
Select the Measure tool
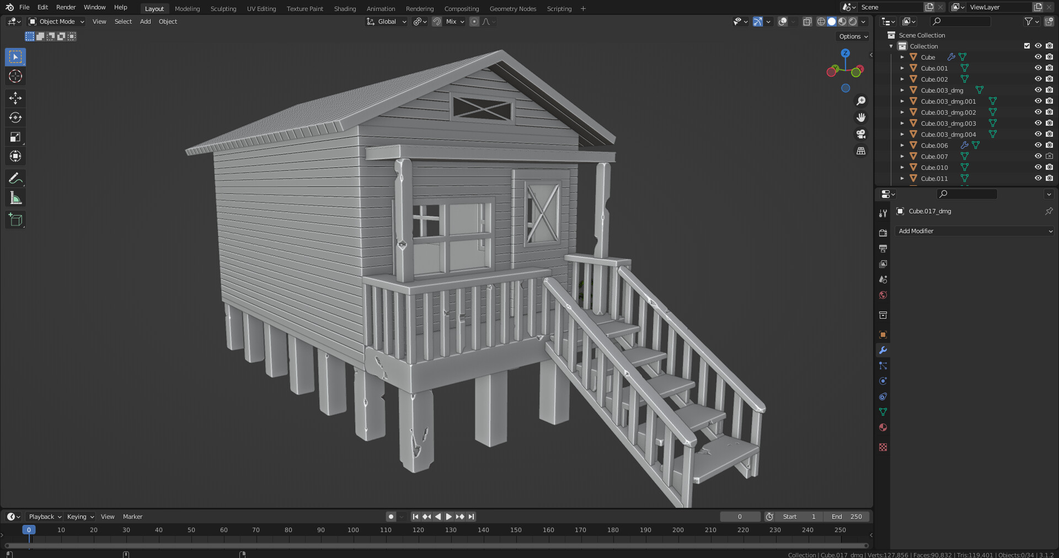click(x=15, y=198)
